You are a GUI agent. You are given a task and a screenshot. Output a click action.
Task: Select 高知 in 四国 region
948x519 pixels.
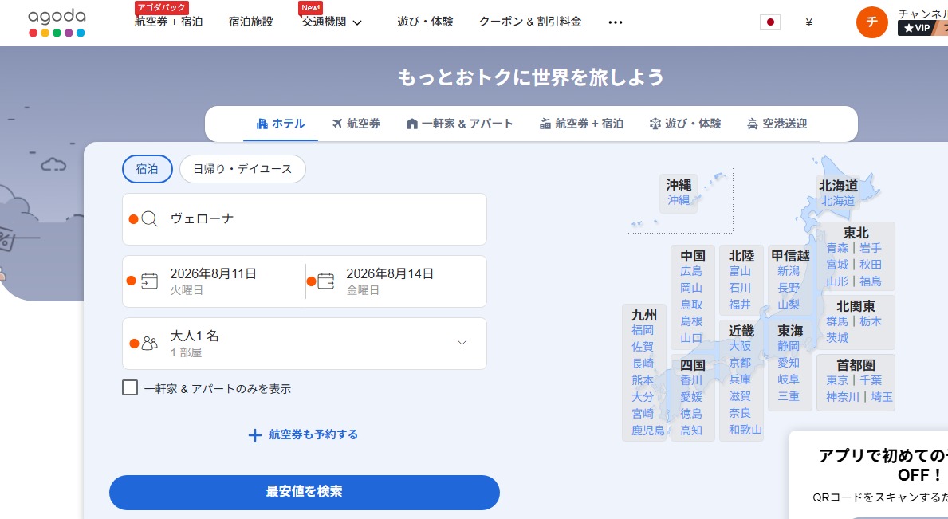691,431
